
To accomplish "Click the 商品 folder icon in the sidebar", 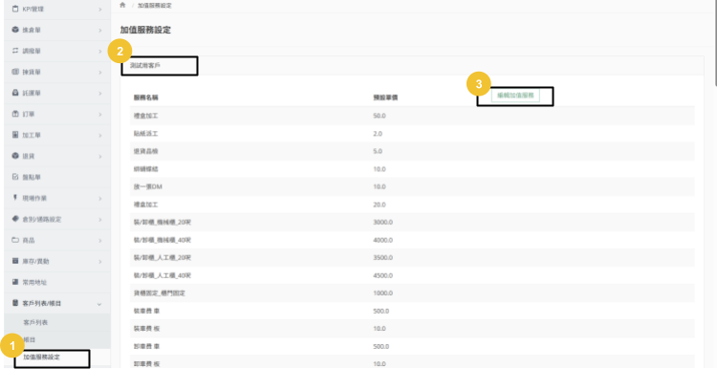I will tap(15, 240).
